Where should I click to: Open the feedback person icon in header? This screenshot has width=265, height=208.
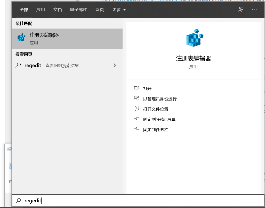coord(240,10)
